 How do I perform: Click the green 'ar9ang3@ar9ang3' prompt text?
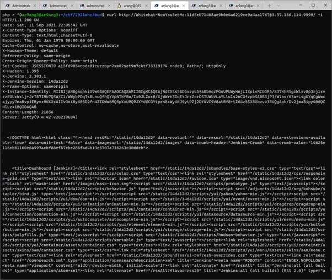coord(40,15)
